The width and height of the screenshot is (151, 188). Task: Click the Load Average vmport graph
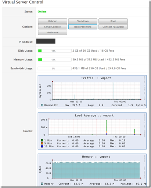(x=92, y=131)
